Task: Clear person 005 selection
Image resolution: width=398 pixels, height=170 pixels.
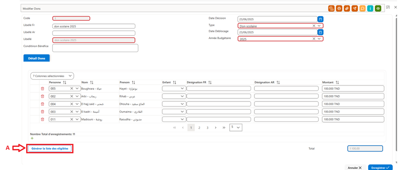Action: (72, 89)
